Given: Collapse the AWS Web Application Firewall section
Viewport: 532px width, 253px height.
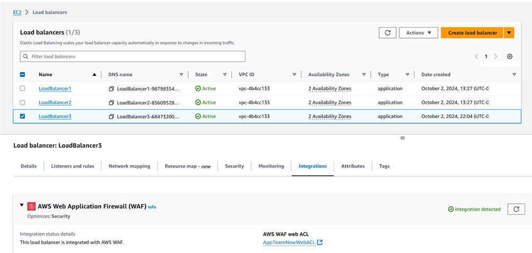Looking at the screenshot, I should click(22, 205).
